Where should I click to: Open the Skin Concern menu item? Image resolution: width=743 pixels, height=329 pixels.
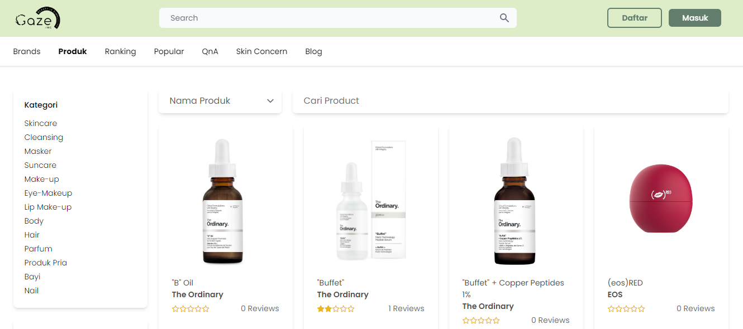(261, 51)
